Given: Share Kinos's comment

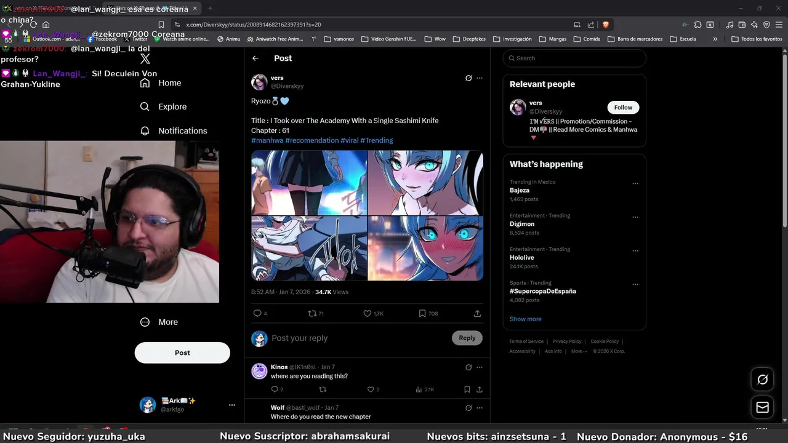Looking at the screenshot, I should tap(480, 389).
